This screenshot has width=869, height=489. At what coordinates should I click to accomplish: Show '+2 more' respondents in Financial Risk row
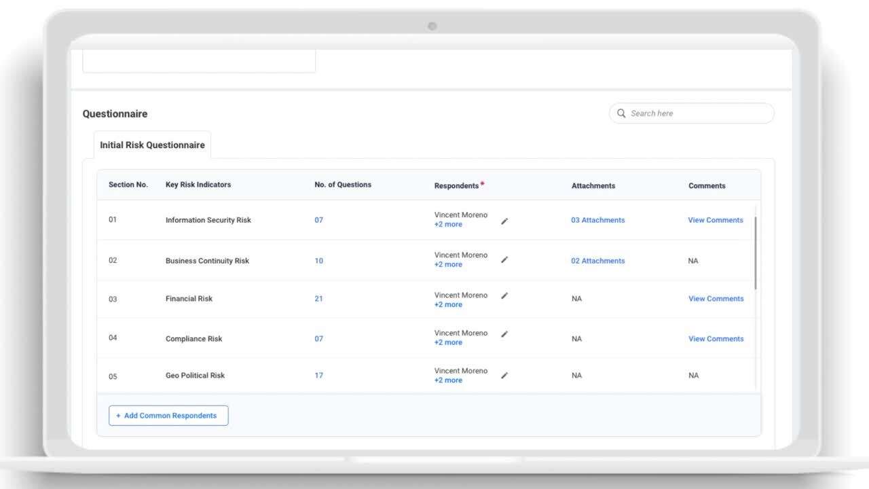point(448,305)
